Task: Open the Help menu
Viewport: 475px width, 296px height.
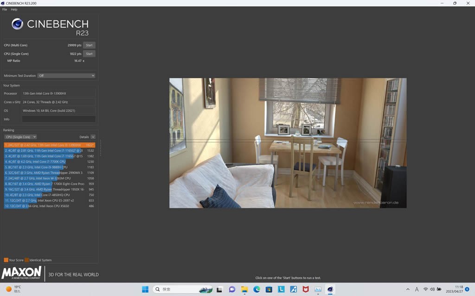Action: pyautogui.click(x=14, y=9)
